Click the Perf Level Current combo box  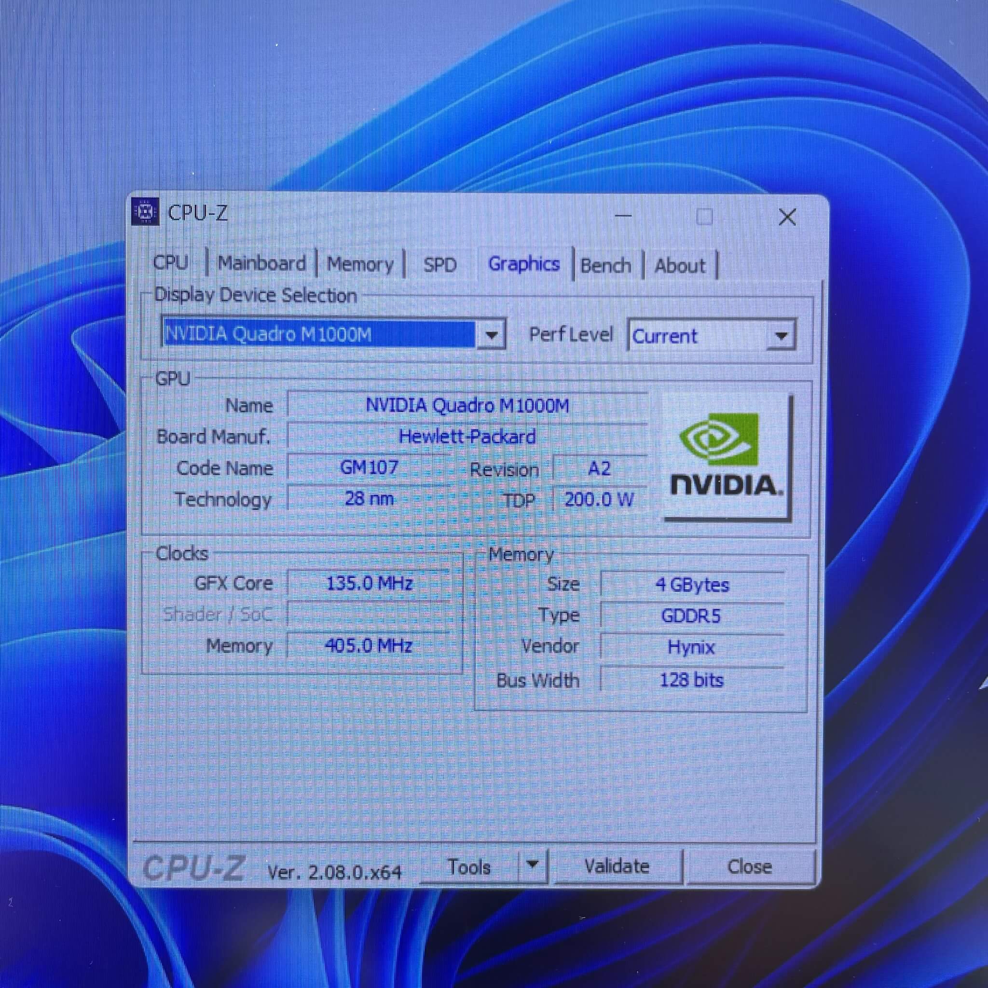(x=712, y=335)
